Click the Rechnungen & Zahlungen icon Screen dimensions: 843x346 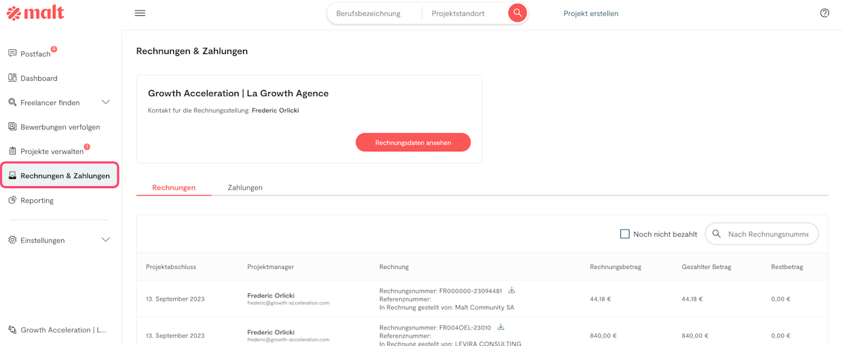[13, 176]
